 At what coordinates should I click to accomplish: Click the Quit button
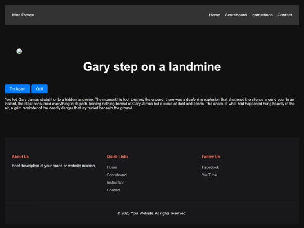point(39,89)
